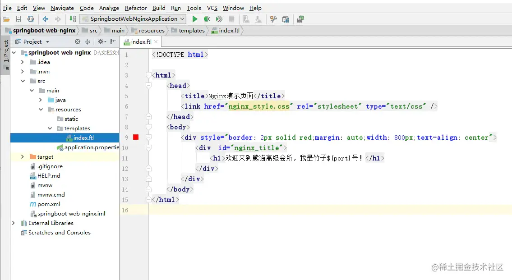Click the Stop square icon
This screenshot has width=512, height=280.
231,19
